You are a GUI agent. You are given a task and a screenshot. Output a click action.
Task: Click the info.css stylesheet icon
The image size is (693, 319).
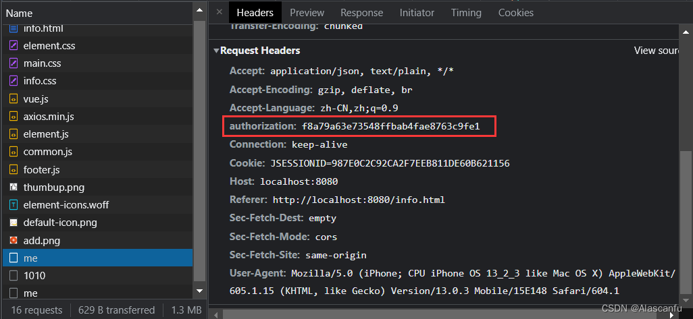coord(14,81)
